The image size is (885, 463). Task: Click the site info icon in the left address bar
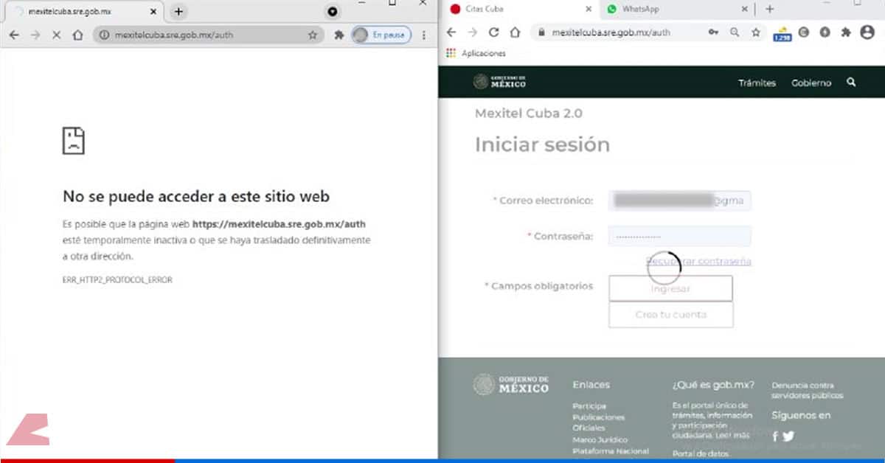coord(104,35)
